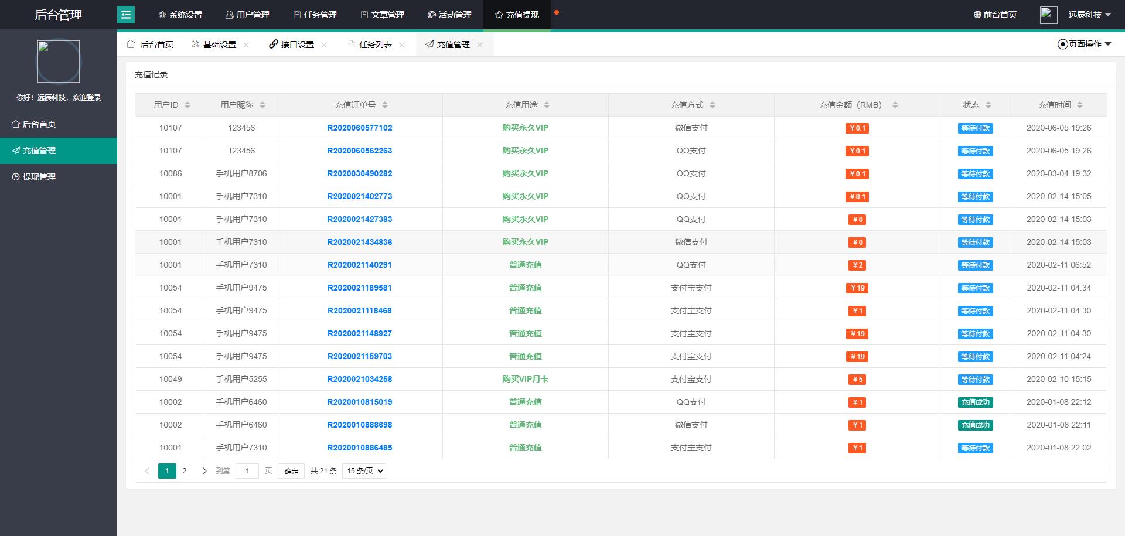Click 充值成功 status for order R2020010815019

coord(976,402)
